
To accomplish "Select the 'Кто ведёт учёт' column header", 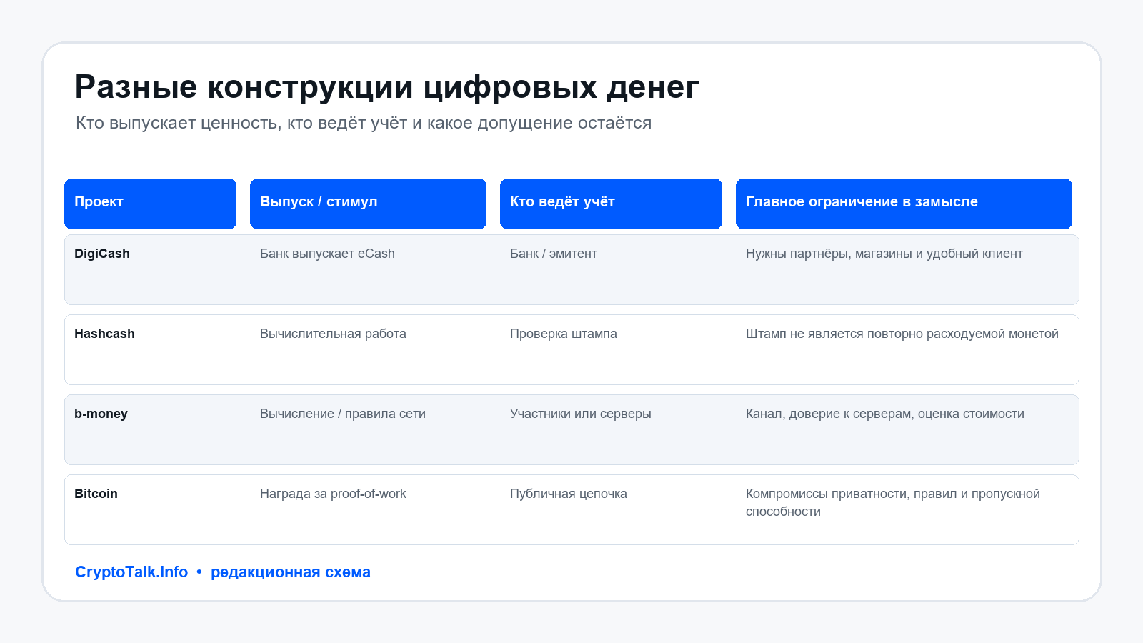I will click(x=611, y=204).
